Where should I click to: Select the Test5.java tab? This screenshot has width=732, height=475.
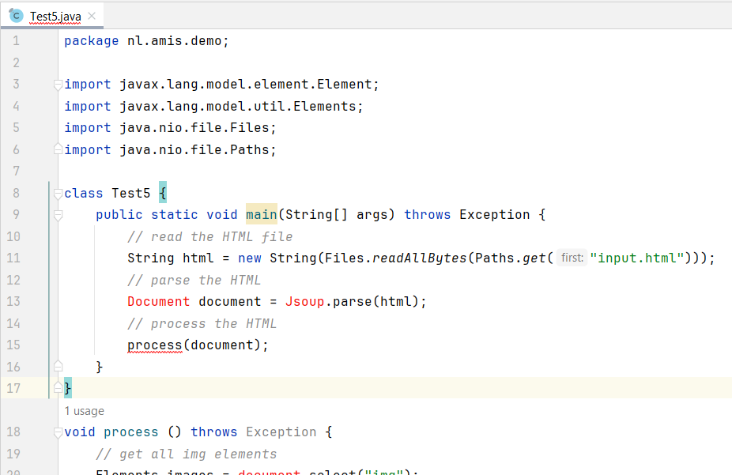[55, 16]
